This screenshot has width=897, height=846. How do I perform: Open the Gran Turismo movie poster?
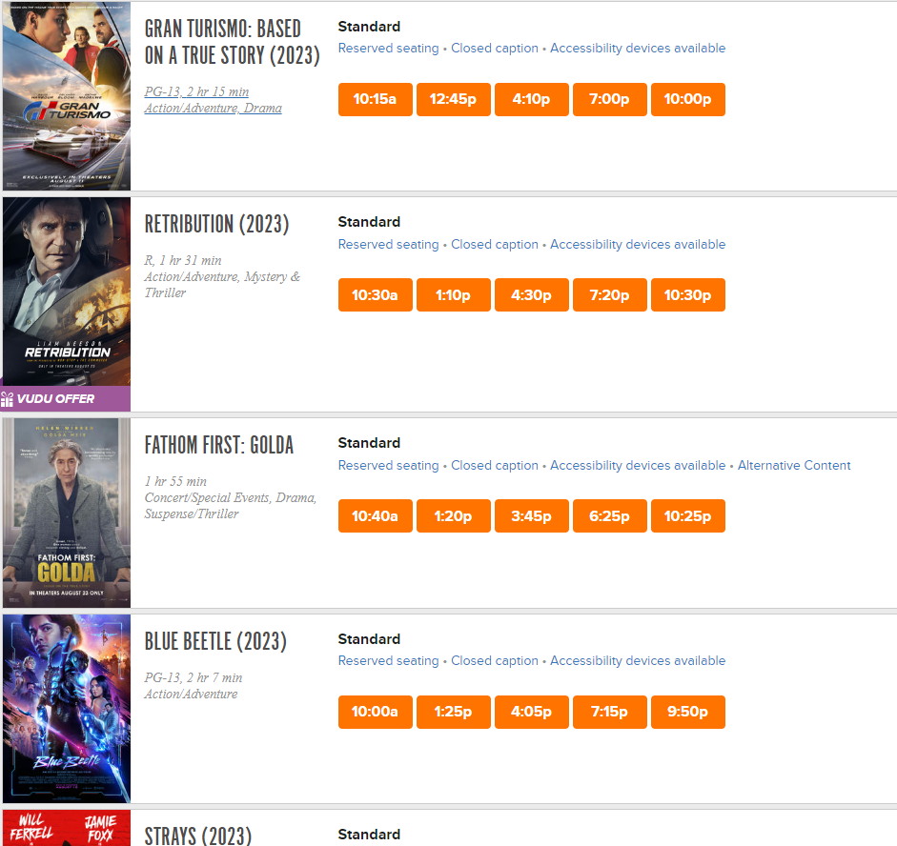click(x=67, y=95)
